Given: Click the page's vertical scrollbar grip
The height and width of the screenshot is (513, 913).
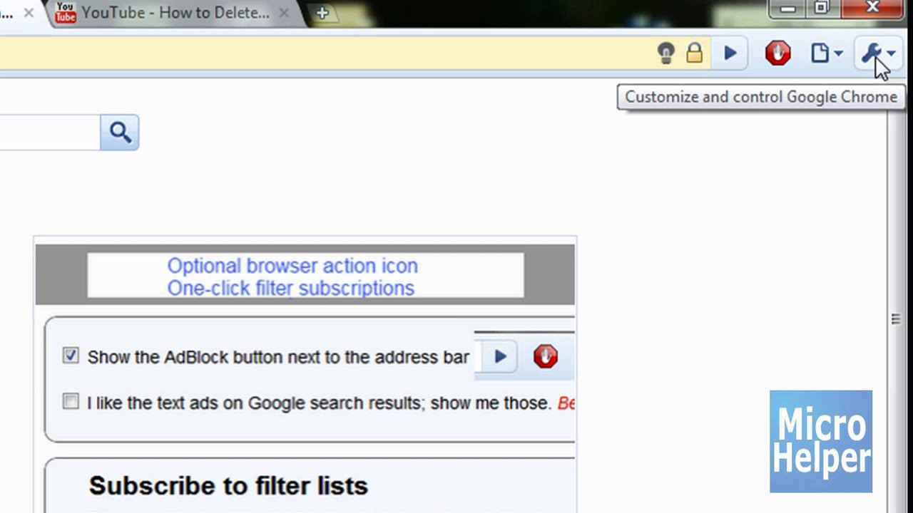Looking at the screenshot, I should pos(896,319).
